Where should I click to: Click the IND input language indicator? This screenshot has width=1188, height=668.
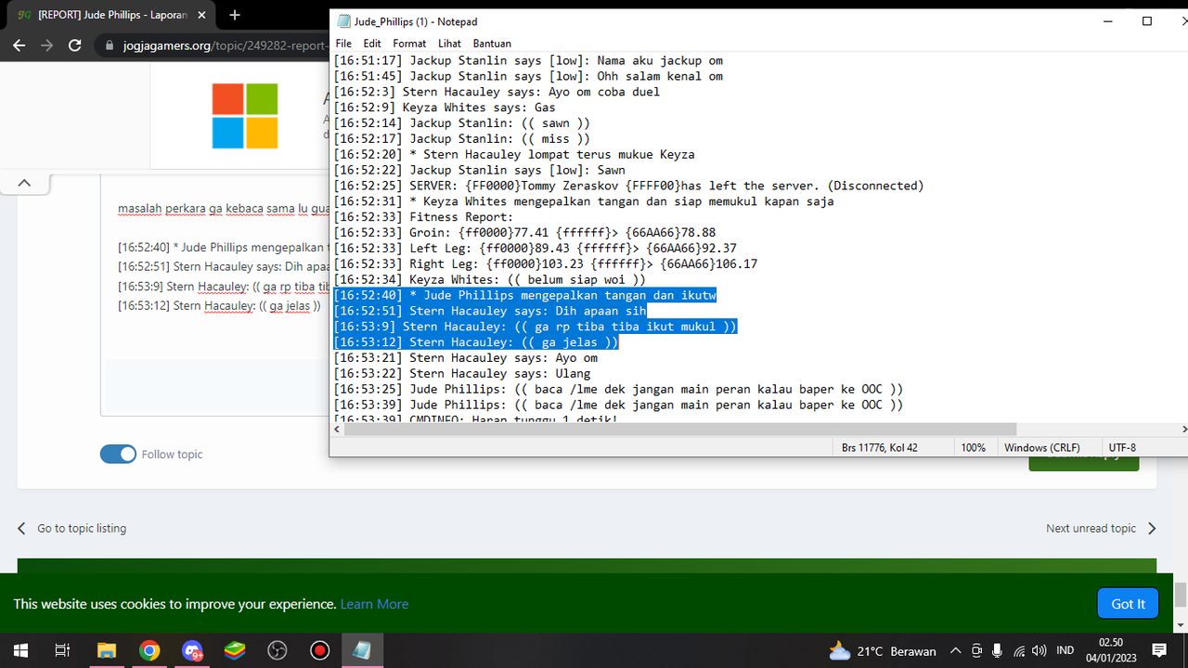point(1065,650)
